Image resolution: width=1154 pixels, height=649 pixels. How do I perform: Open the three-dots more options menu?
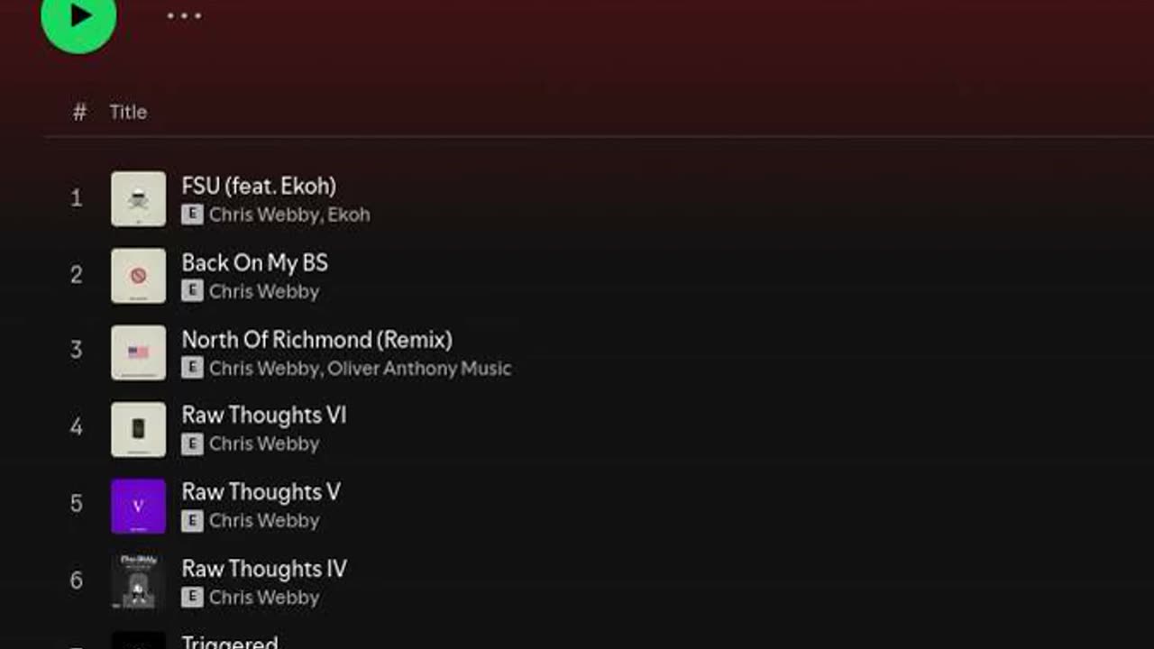coord(184,15)
